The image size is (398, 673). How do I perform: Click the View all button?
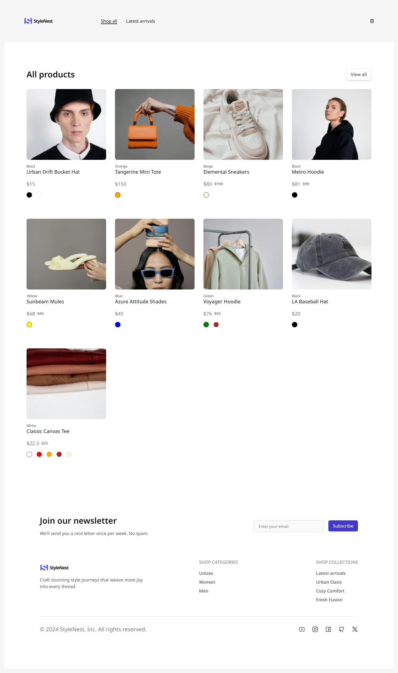pos(359,74)
